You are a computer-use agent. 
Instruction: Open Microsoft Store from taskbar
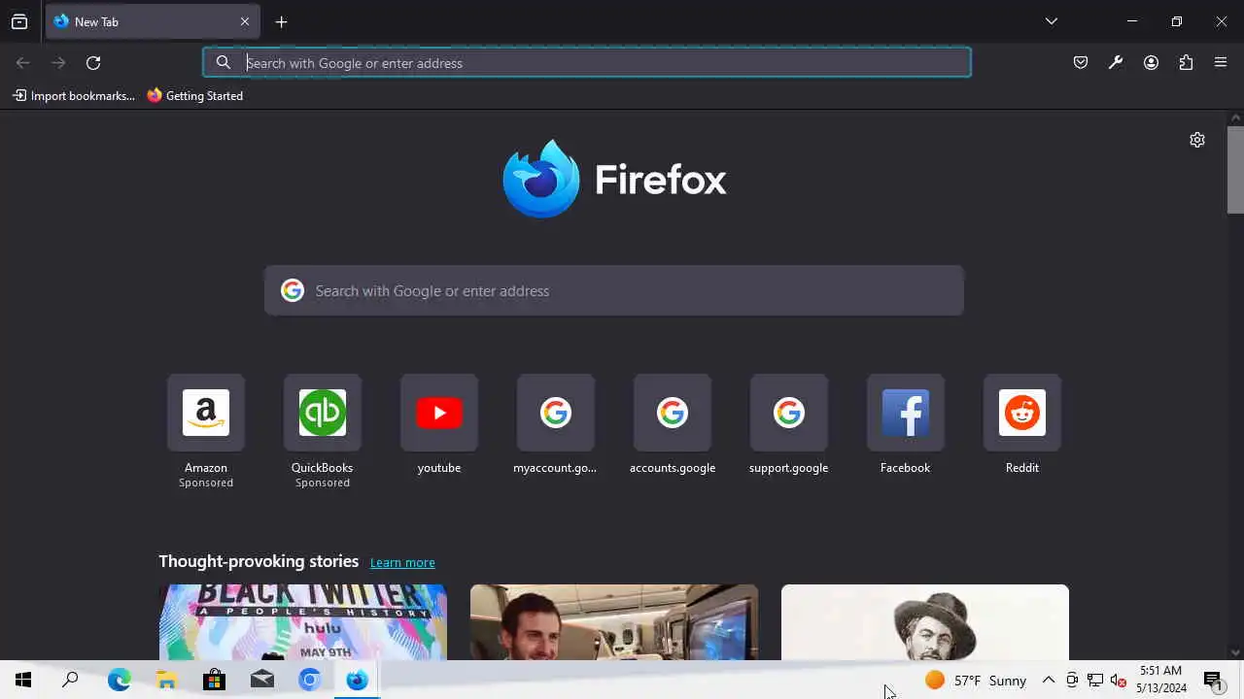point(214,681)
